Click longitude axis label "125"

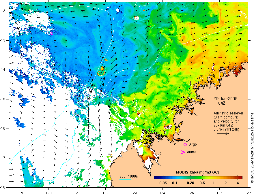[191, 193]
